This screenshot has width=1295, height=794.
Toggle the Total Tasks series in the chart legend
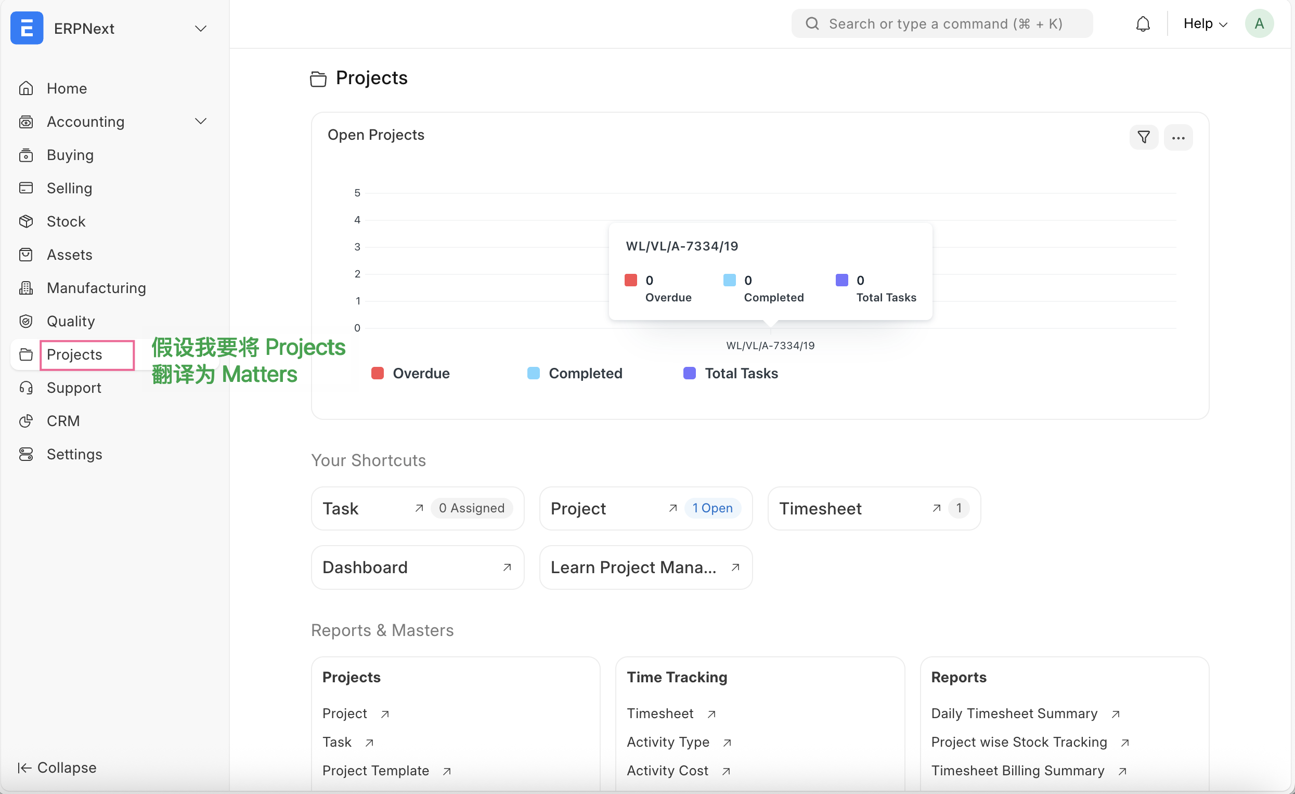click(x=731, y=374)
